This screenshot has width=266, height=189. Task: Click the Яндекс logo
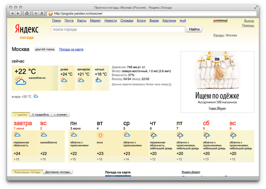26,29
